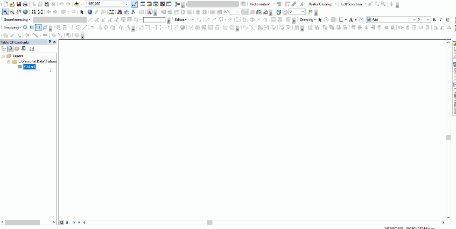
Task: Open the Raster Cleanup menu
Action: [322, 4]
